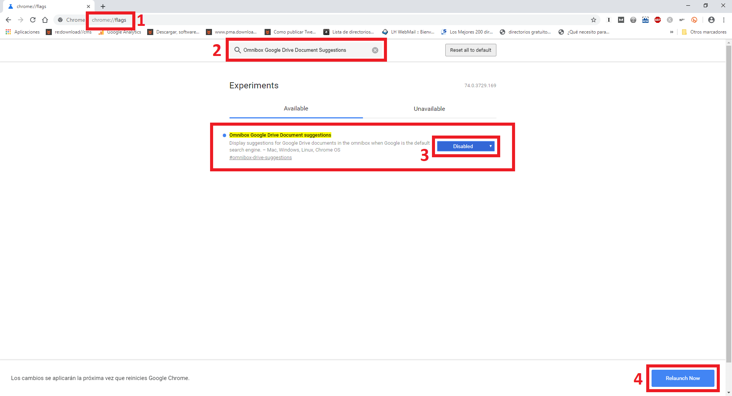Click the chrome://flags address bar URL
The height and width of the screenshot is (396, 732).
pyautogui.click(x=109, y=20)
